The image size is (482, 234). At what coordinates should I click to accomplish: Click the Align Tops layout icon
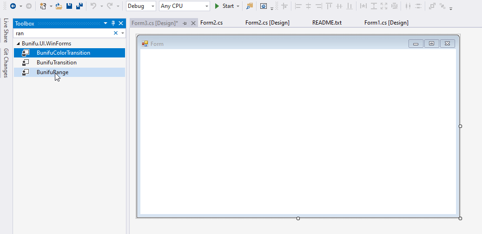tap(329, 6)
